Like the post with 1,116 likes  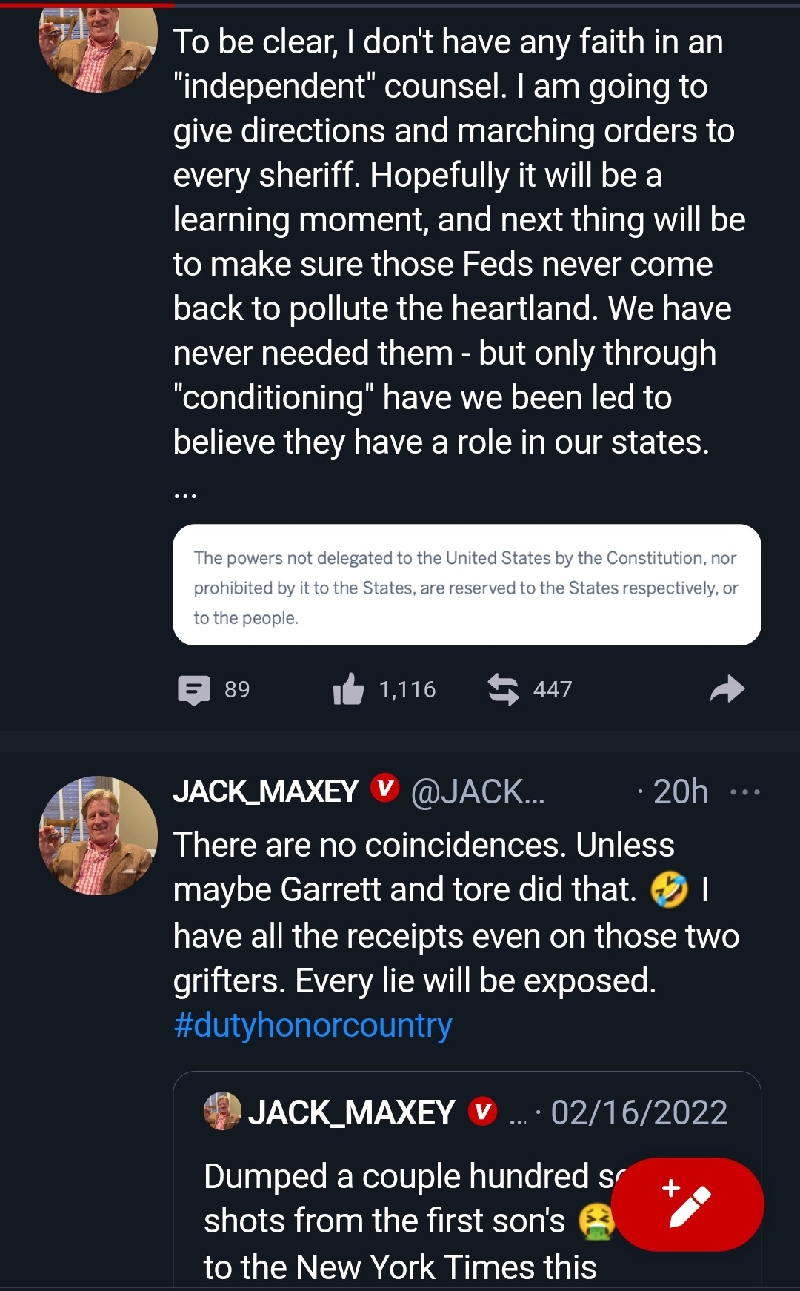[x=349, y=690]
